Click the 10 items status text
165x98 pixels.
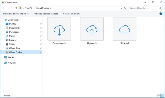coord(6,96)
